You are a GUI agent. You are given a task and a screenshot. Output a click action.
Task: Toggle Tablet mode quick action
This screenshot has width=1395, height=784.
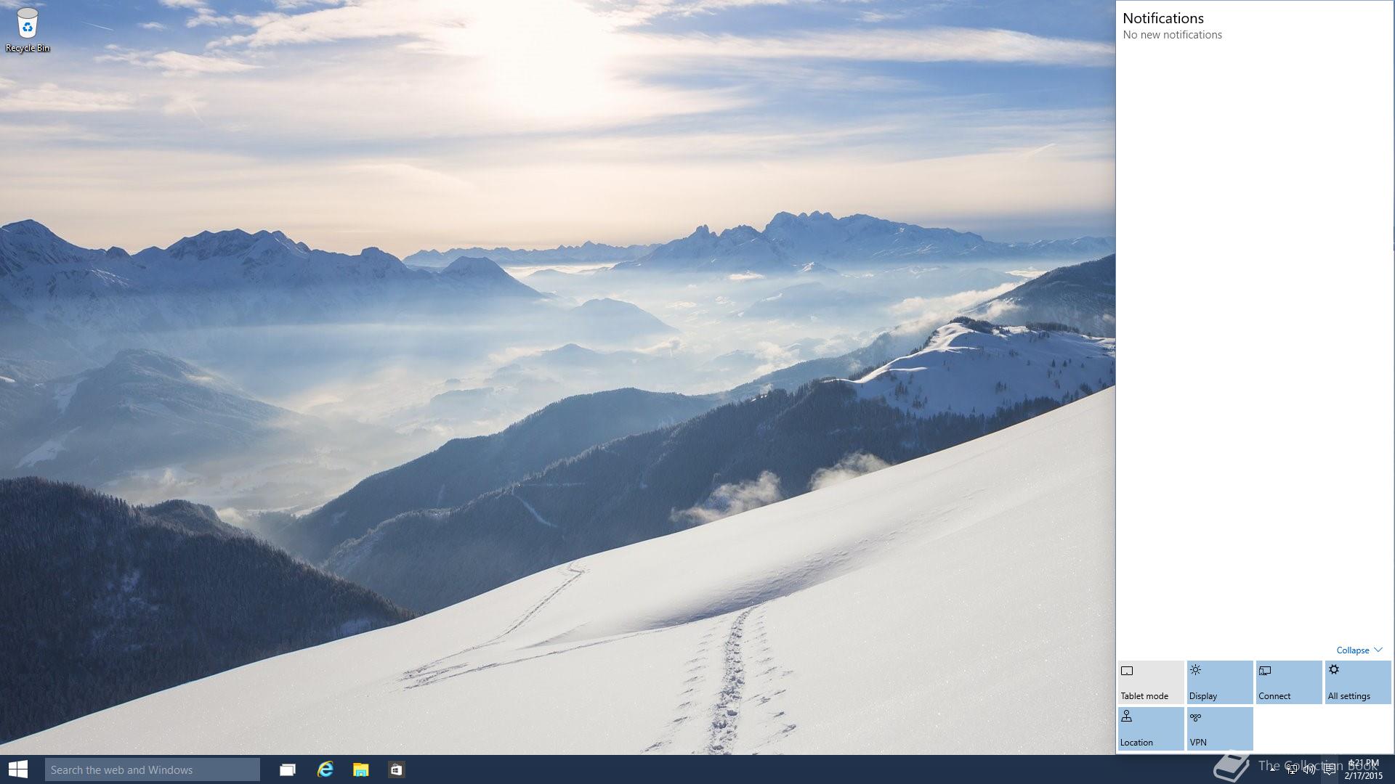point(1150,682)
